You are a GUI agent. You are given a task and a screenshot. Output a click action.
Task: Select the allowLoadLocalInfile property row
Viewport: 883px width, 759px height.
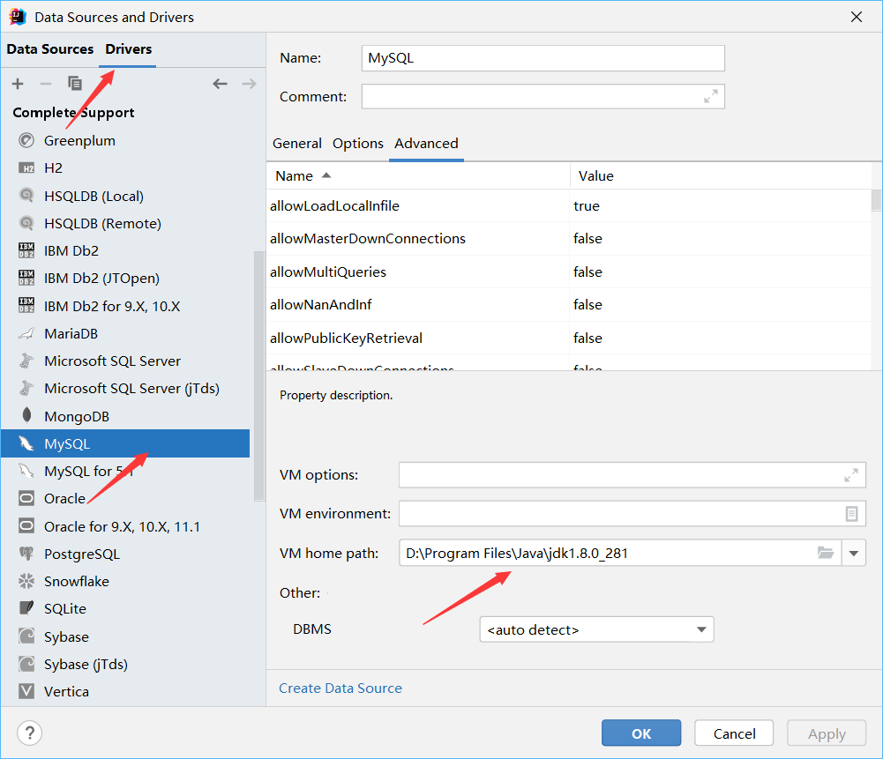569,206
